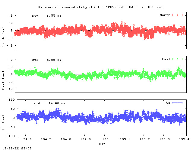Image resolution: width=193 pixels, height=150 pixels.
Task: Select the "East" legend label
Action: coord(166,59)
